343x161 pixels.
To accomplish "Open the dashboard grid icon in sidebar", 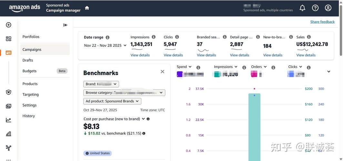I will click(x=8, y=39).
